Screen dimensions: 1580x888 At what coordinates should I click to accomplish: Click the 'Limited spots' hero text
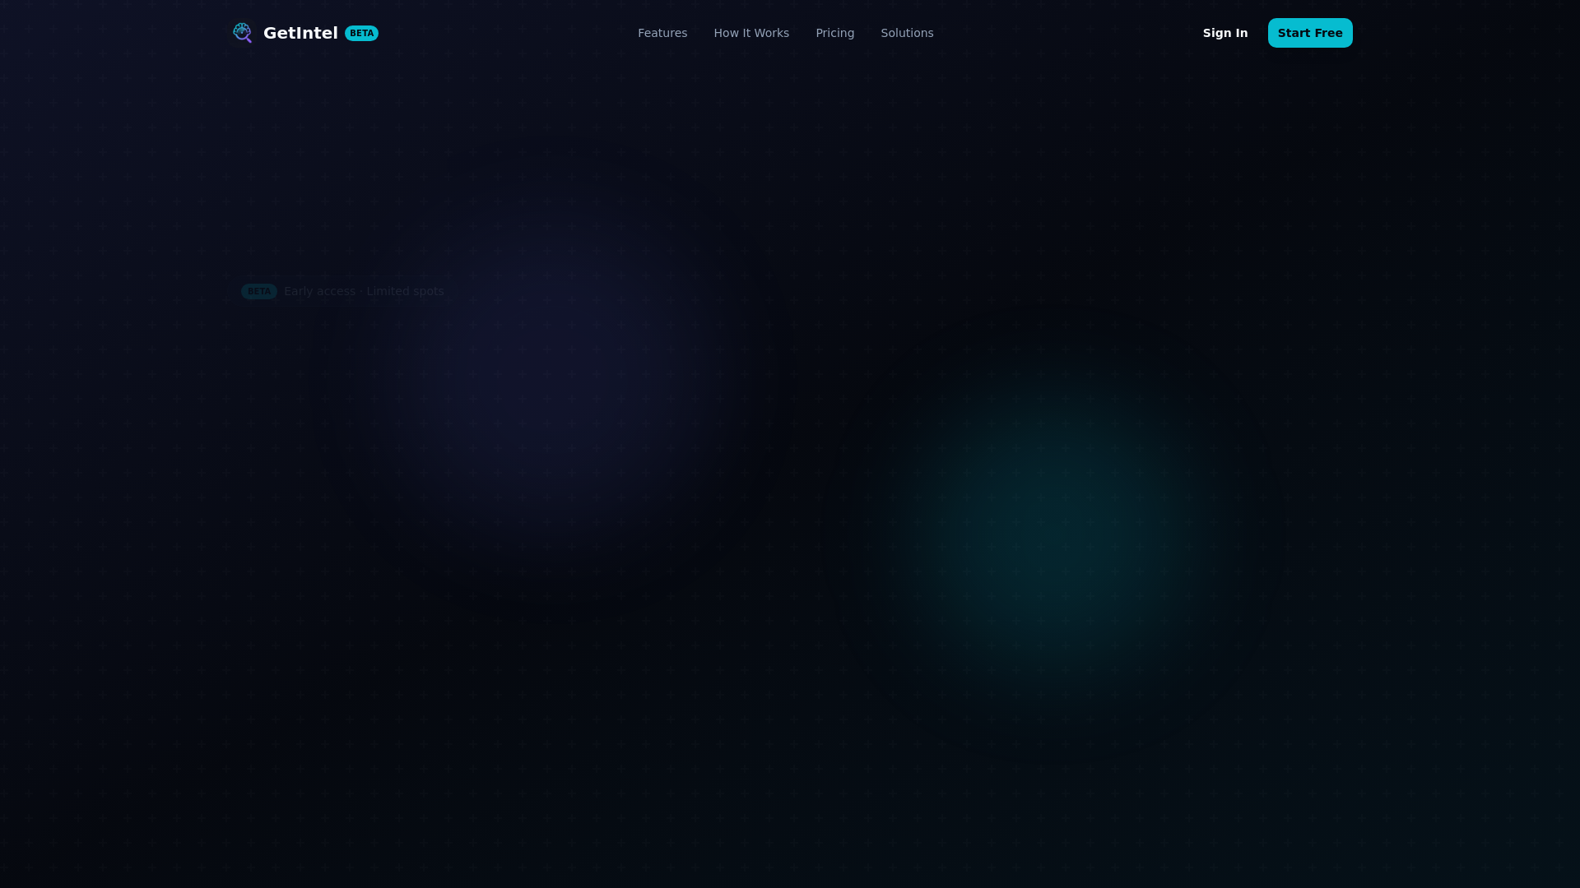pyautogui.click(x=405, y=292)
